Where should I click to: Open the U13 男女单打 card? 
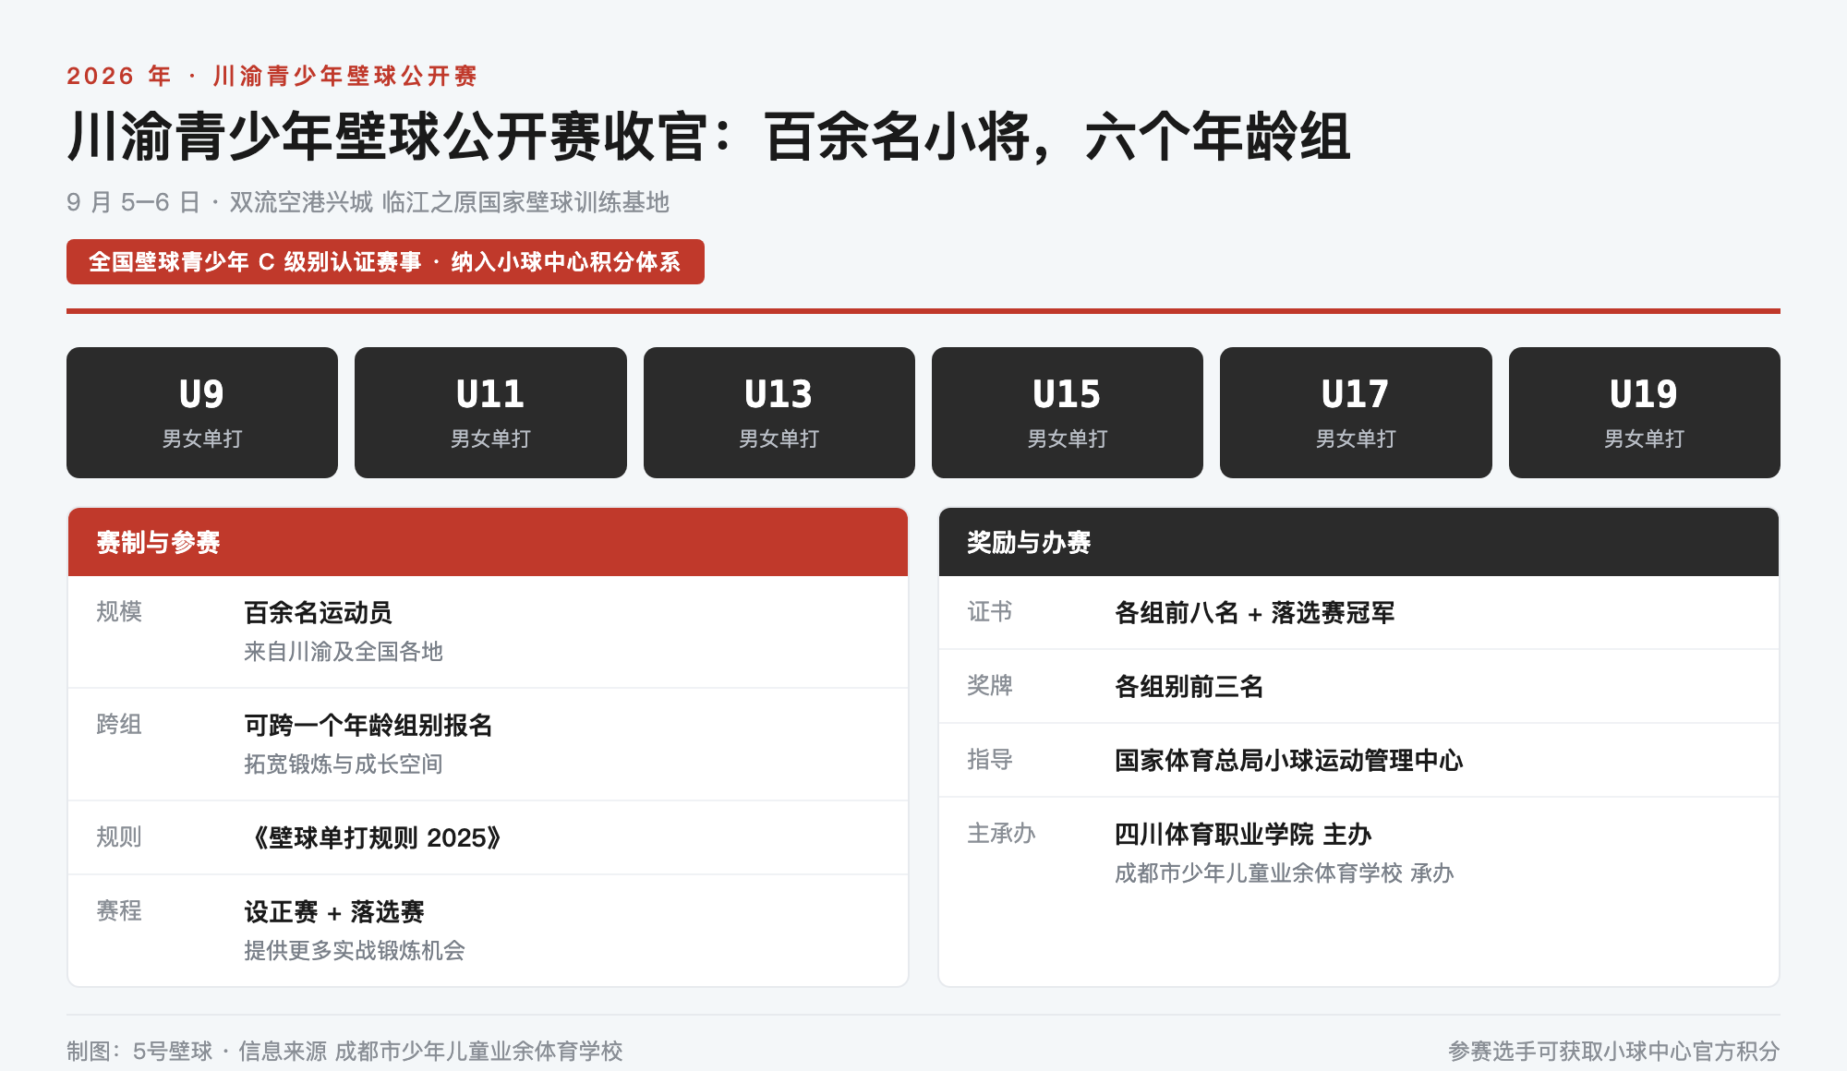(779, 413)
